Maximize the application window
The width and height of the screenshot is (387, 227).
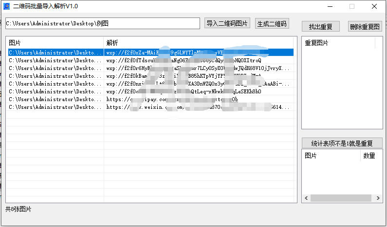(x=351, y=6)
